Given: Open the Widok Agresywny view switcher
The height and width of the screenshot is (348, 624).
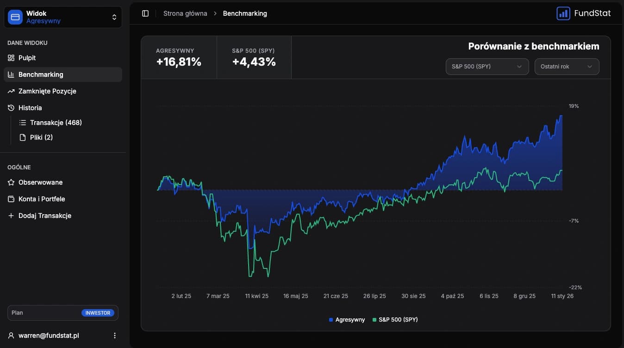Looking at the screenshot, I should click(x=63, y=17).
